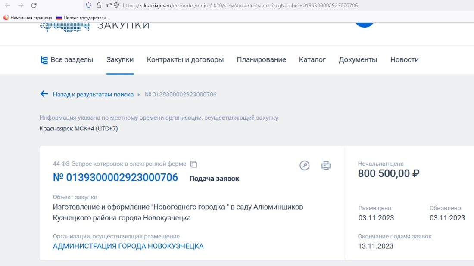Go back using the browser back arrow
Screen dimensions: 474x266
7,6
